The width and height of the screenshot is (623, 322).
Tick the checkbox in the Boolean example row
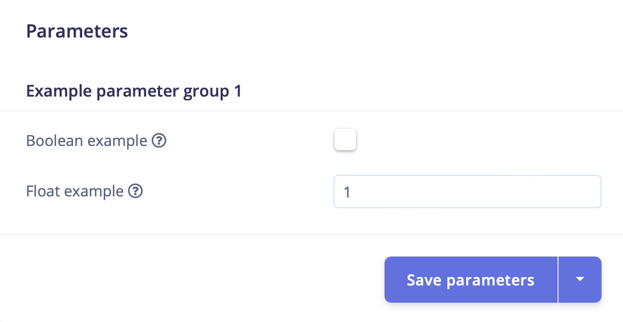[x=345, y=141]
